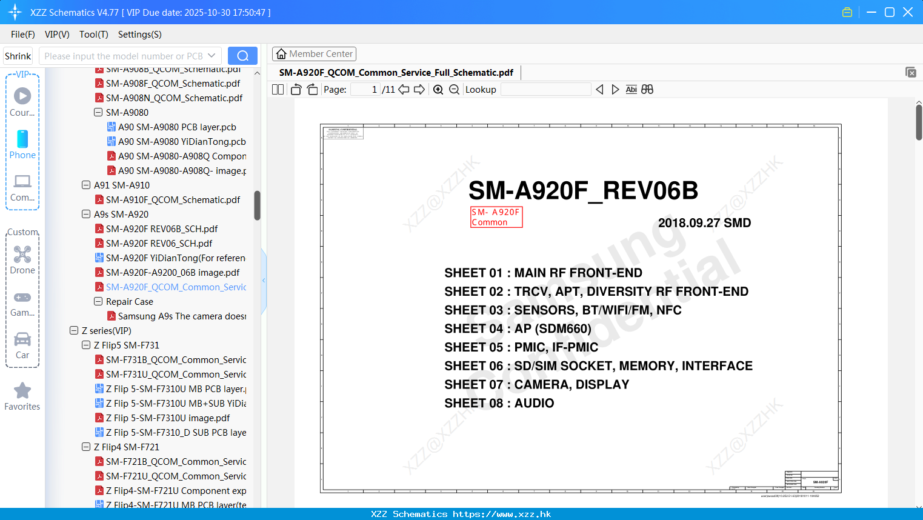The image size is (923, 520).
Task: Open SM-A920F-A9200_06B image.pdf
Action: pos(173,272)
